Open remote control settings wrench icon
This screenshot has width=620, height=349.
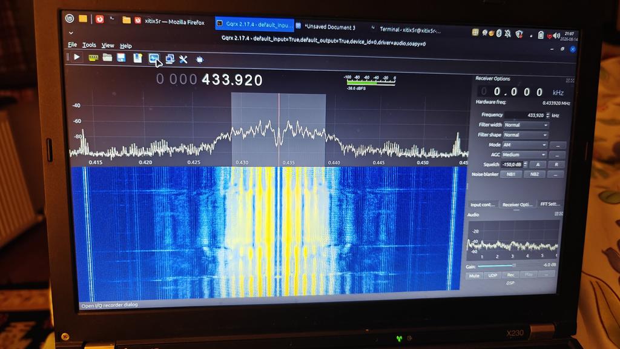183,59
